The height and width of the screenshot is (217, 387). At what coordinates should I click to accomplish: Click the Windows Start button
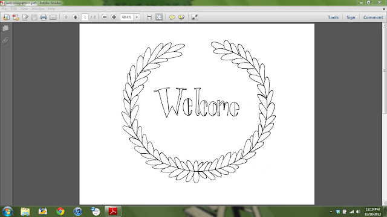coord(7,212)
